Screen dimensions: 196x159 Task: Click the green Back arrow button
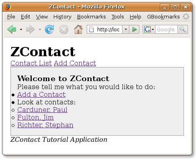click(x=12, y=29)
